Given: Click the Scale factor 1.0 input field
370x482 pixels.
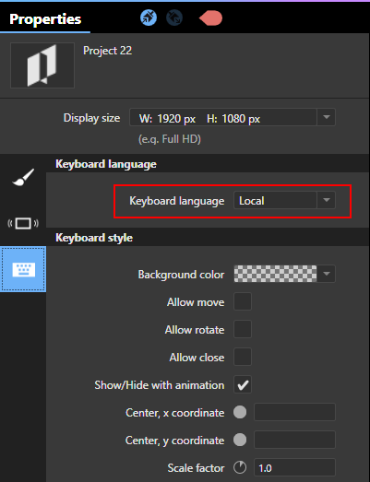Looking at the screenshot, I should click(294, 467).
